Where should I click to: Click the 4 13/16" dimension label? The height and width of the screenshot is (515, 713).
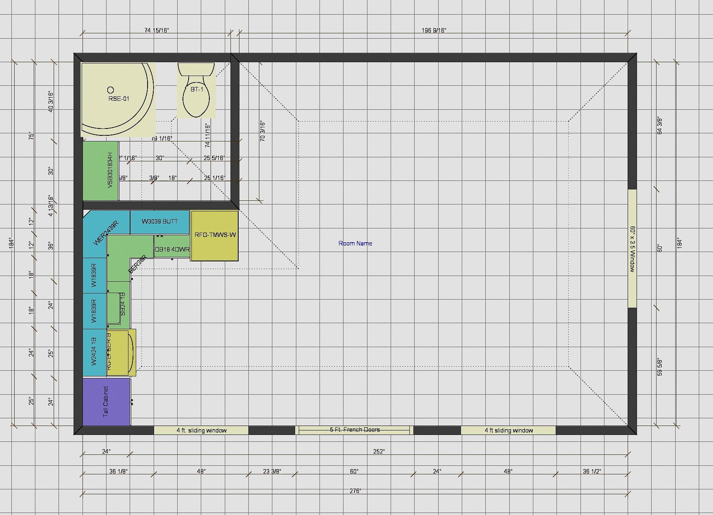pyautogui.click(x=51, y=206)
